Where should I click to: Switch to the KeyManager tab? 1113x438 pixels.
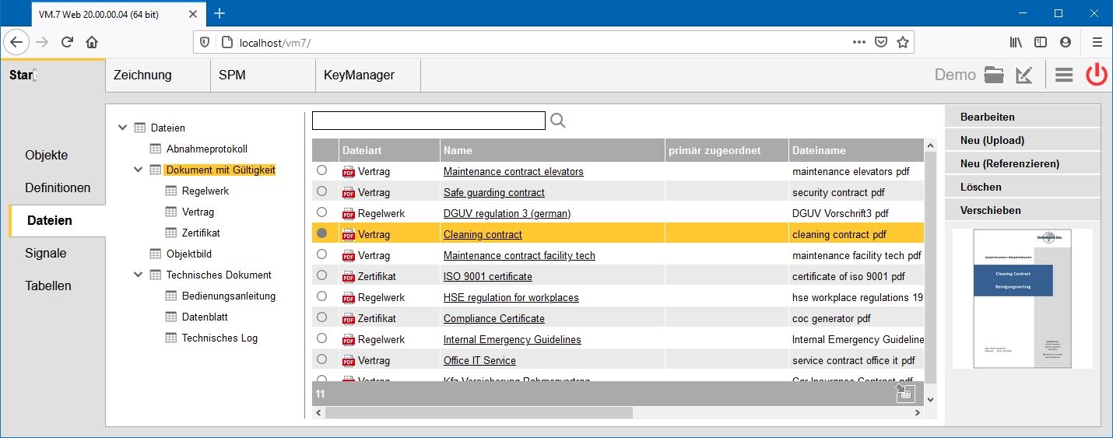(x=359, y=75)
